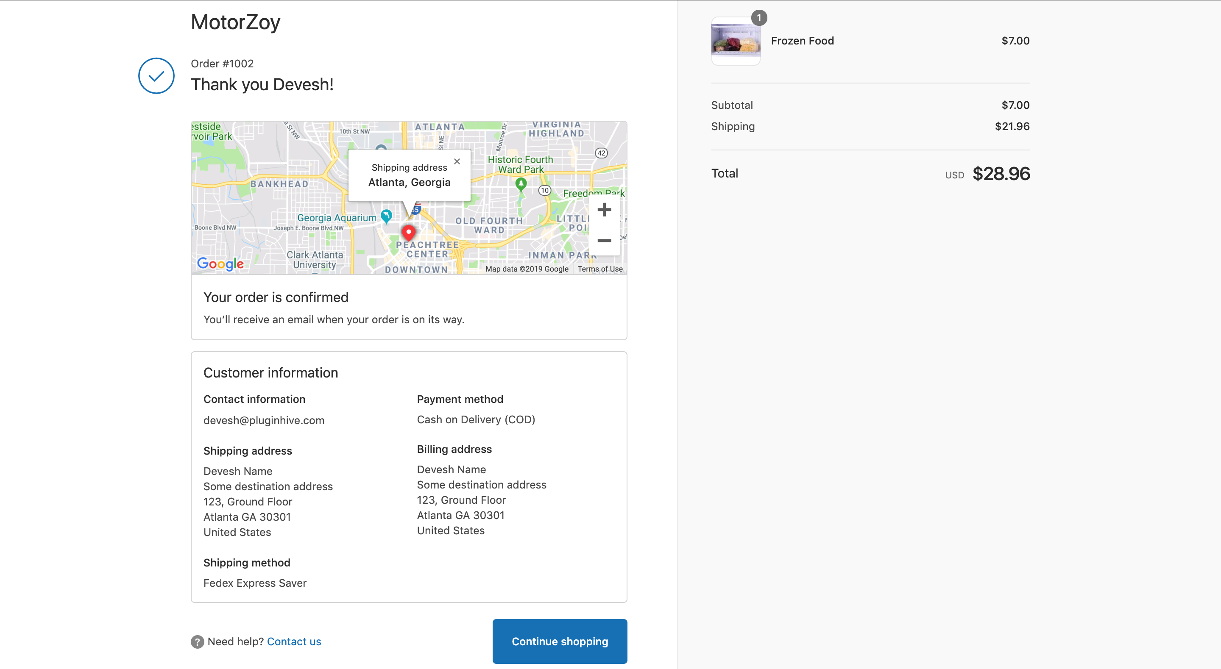Select the Frozen Food product name
Viewport: 1221px width, 669px height.
803,41
